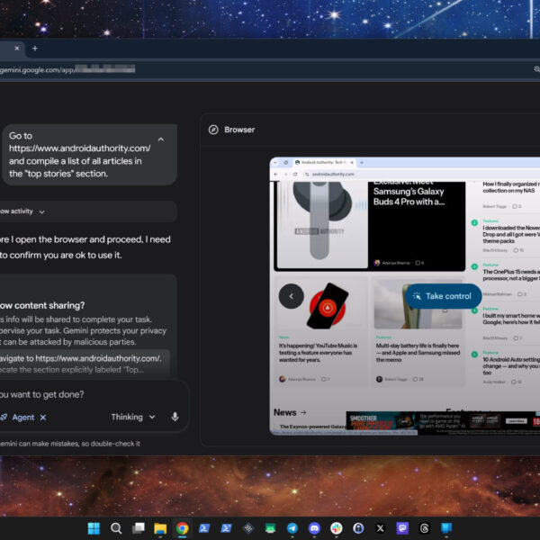Open Task View on the taskbar
Viewport: 540px width, 540px height.
tap(139, 528)
